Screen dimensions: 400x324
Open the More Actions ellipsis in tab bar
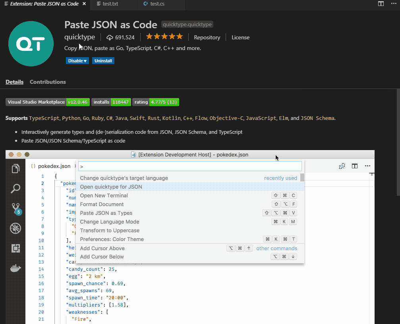[394, 4]
